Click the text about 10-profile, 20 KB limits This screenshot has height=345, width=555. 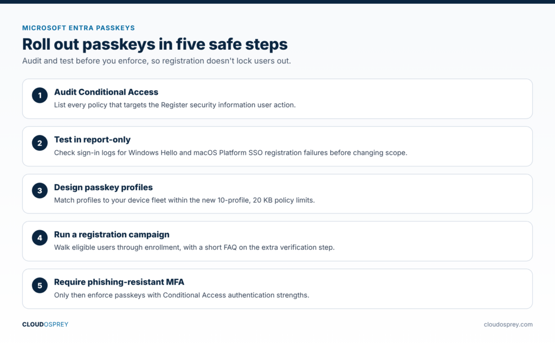click(x=184, y=200)
